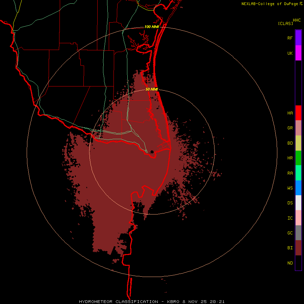
Task: Click the "KBRO" station identifier
Action: pyautogui.click(x=173, y=302)
